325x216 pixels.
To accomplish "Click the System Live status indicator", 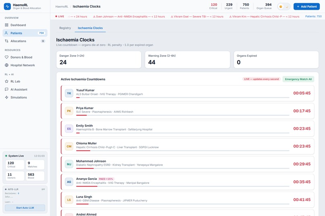I will coord(15,156).
